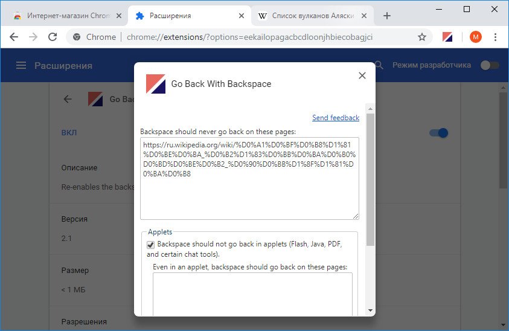Close the Go Back With Backspace dialog
Screen dimensions: 509x331
click(362, 76)
